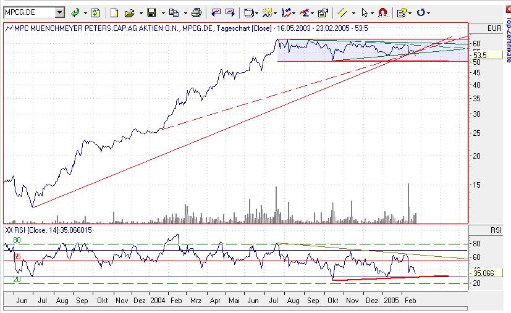
Task: Click the 60 price axis label
Action: point(476,44)
